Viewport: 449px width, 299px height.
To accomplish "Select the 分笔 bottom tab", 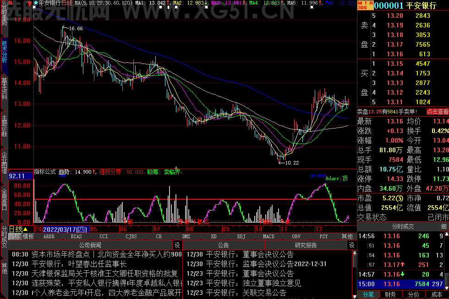I will 368,294.
